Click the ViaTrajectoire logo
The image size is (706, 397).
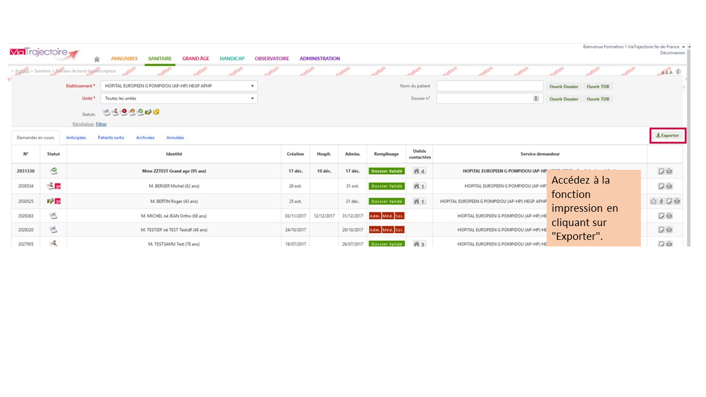(x=44, y=53)
